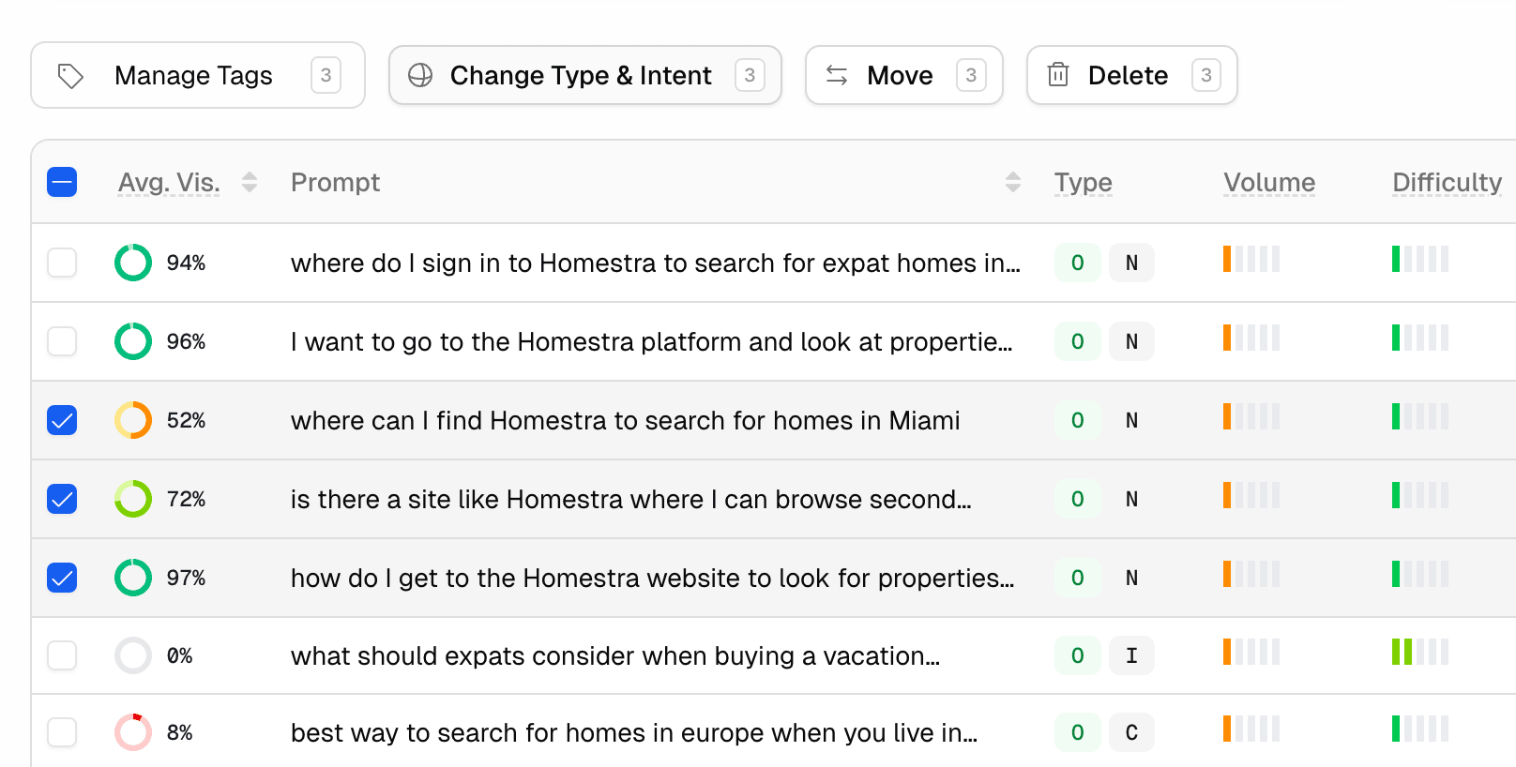This screenshot has height=767, width=1516.
Task: Check the 96% visibility prompt row
Action: (62, 341)
